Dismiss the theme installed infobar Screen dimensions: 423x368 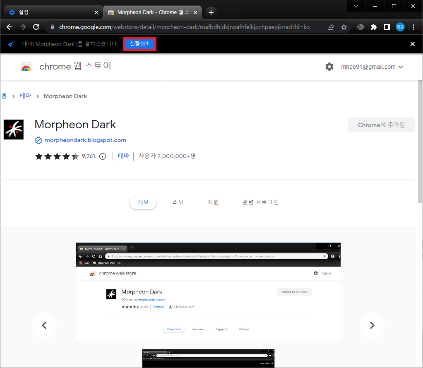point(413,44)
